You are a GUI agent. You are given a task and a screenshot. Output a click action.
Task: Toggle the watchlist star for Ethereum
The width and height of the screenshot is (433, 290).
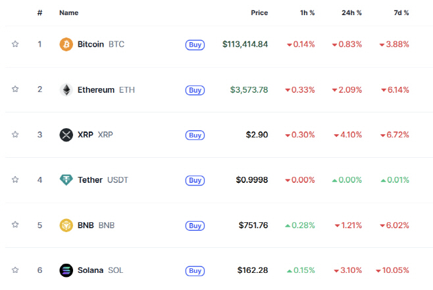coord(15,89)
